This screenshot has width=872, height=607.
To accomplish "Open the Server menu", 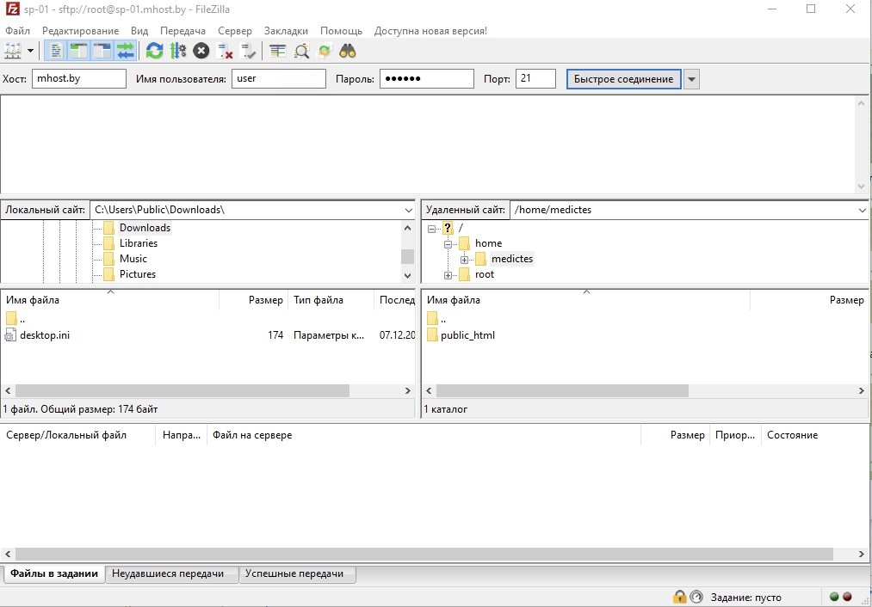I will pyautogui.click(x=235, y=30).
